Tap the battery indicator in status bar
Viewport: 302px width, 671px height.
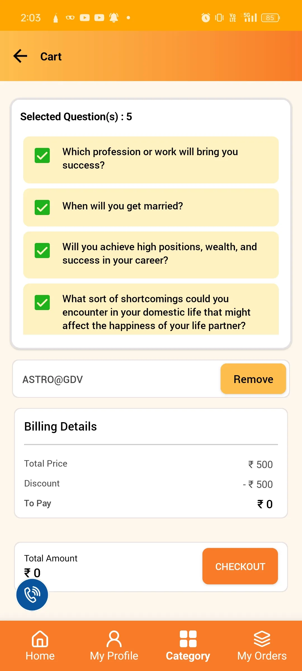pyautogui.click(x=270, y=18)
